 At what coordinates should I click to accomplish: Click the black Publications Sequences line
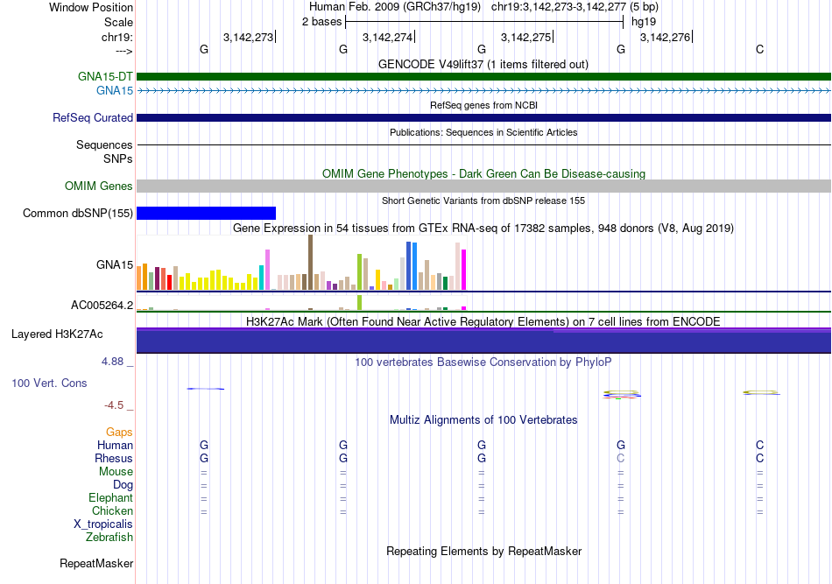click(484, 144)
